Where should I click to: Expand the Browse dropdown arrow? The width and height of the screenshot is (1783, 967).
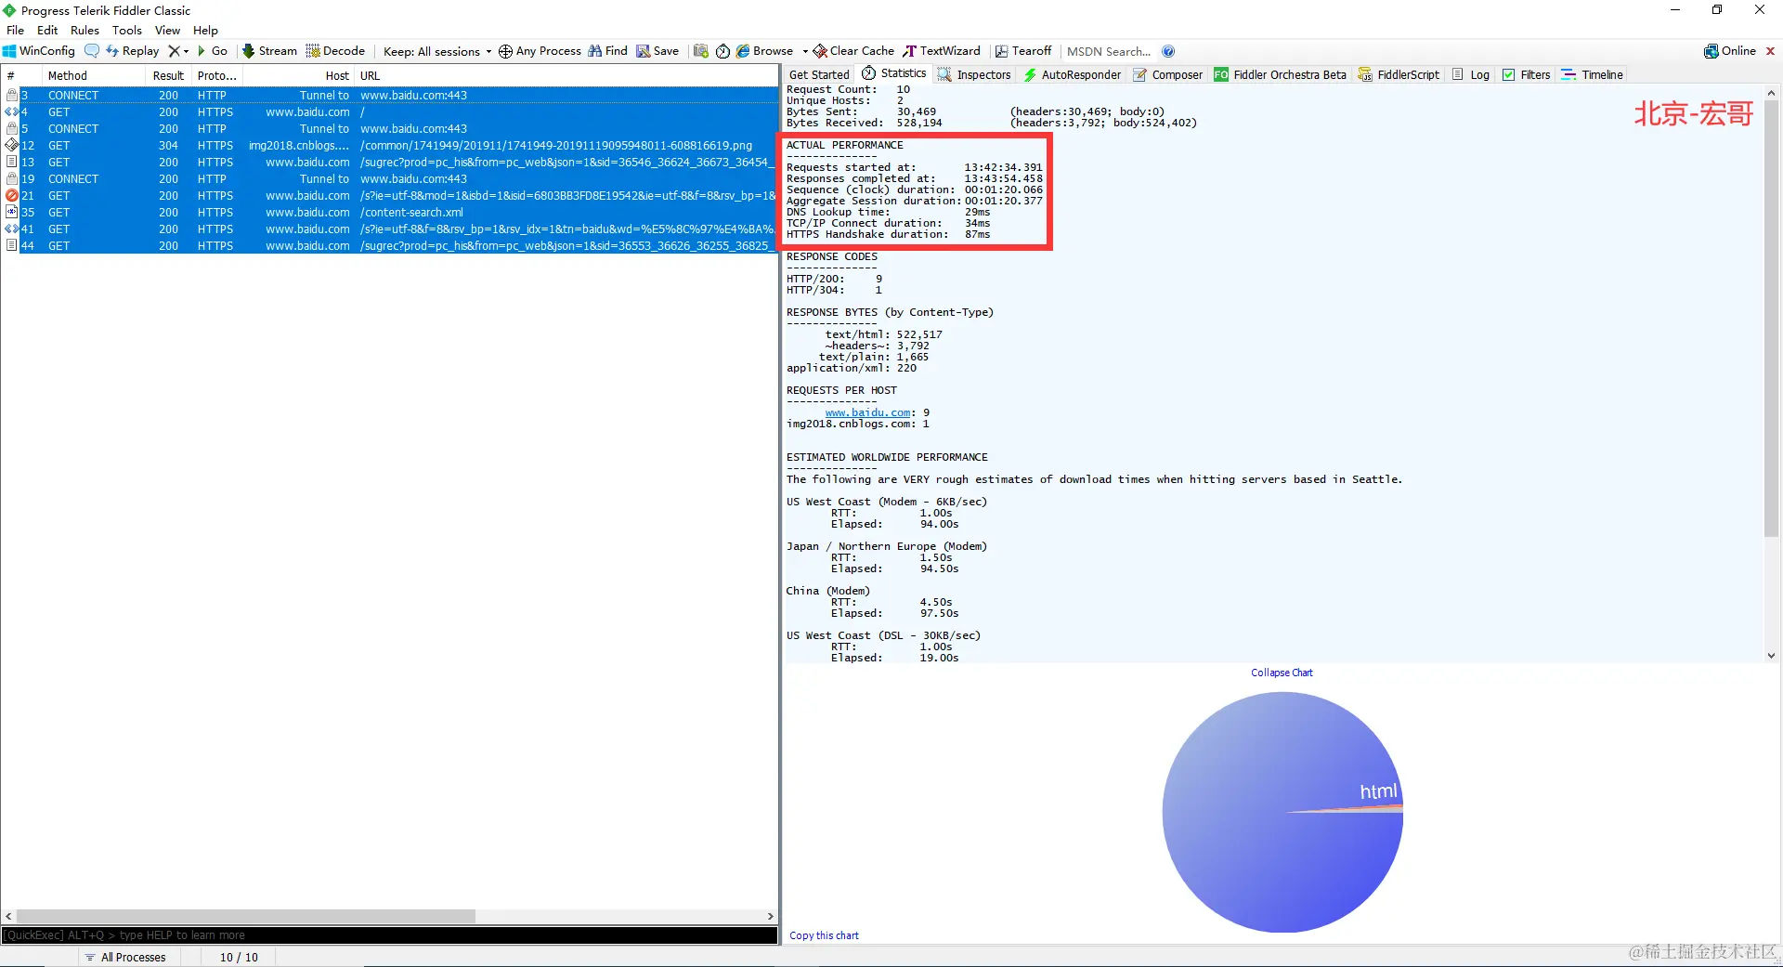[x=805, y=51]
